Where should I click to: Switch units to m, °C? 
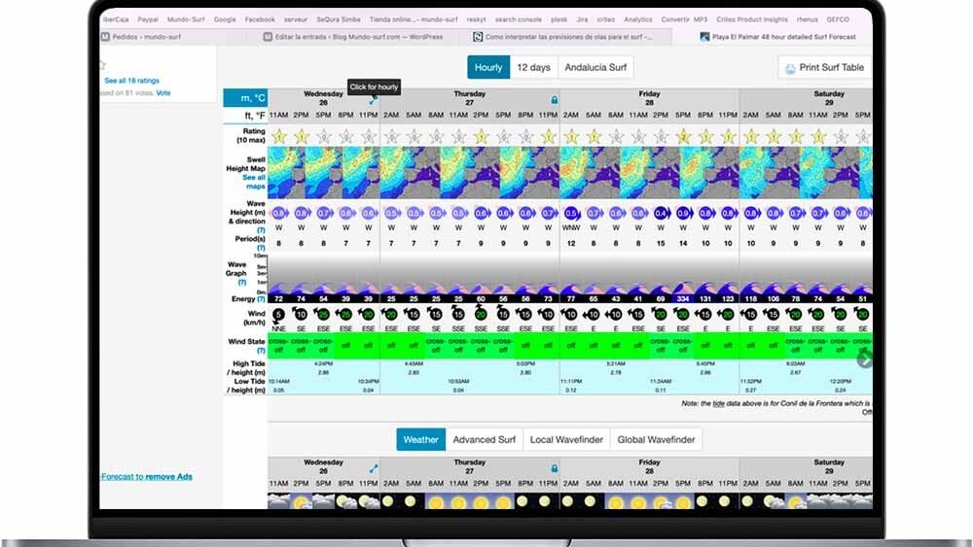246,98
